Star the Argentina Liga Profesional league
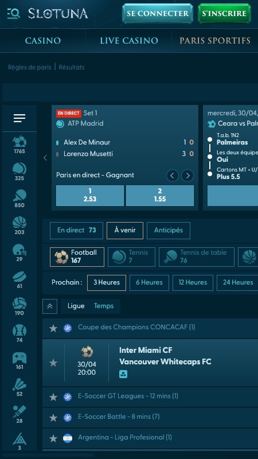Viewport: 258px width, 459px height. coord(53,438)
